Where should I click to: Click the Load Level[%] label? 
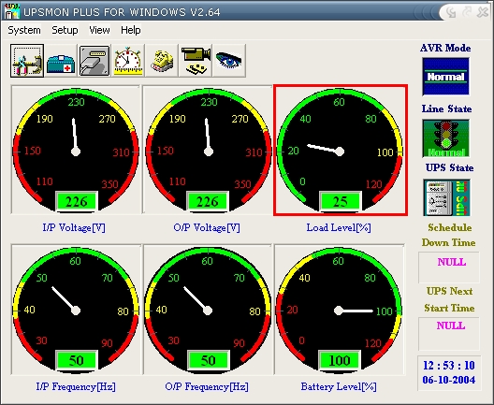[x=339, y=227]
